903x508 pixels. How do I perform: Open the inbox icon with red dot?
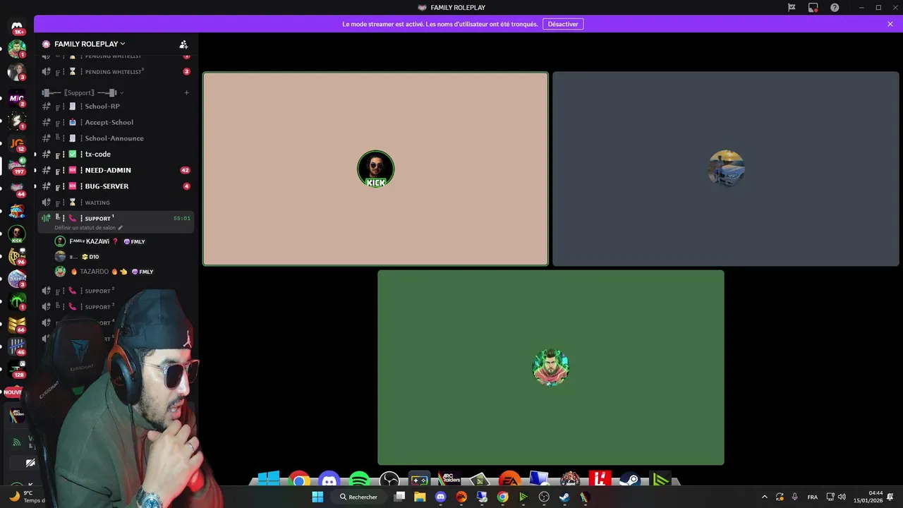[x=813, y=8]
